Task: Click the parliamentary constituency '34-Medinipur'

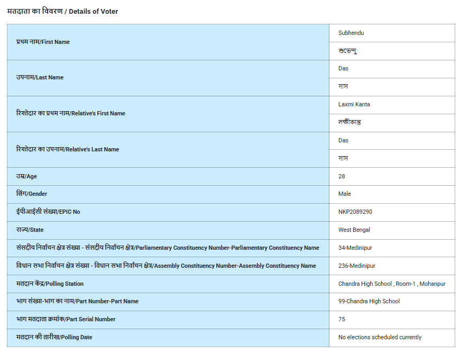Action: (355, 248)
